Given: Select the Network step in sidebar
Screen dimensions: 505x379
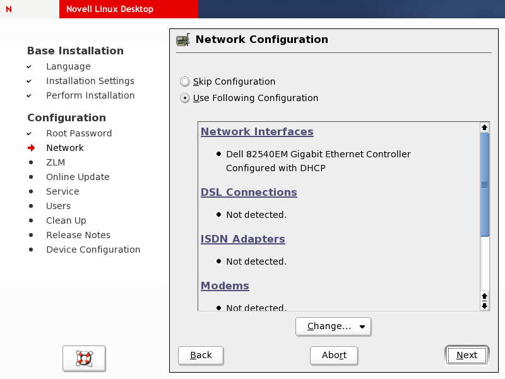Looking at the screenshot, I should tap(65, 148).
